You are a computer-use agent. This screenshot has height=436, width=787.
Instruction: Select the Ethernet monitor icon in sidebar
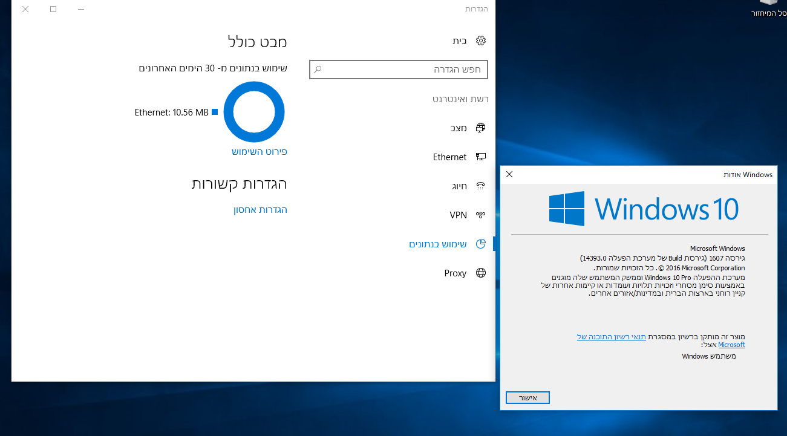pyautogui.click(x=481, y=157)
